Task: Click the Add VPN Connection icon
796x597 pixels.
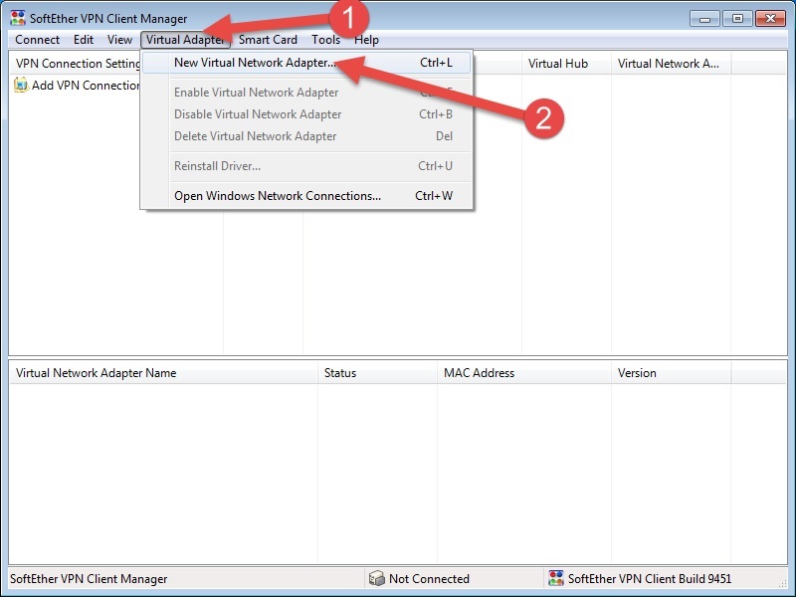Action: (21, 85)
